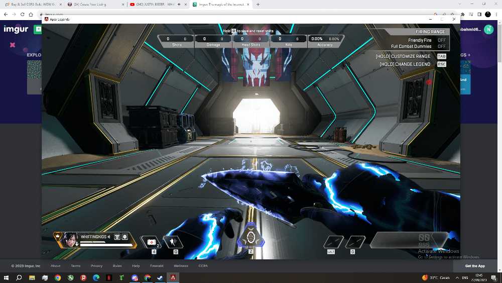Screen dimensions: 502x283
Task: Open Chrome three-dot menu
Action: (496, 15)
